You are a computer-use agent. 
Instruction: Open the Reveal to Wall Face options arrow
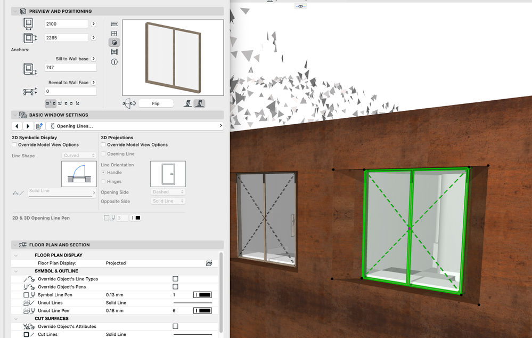coord(94,83)
